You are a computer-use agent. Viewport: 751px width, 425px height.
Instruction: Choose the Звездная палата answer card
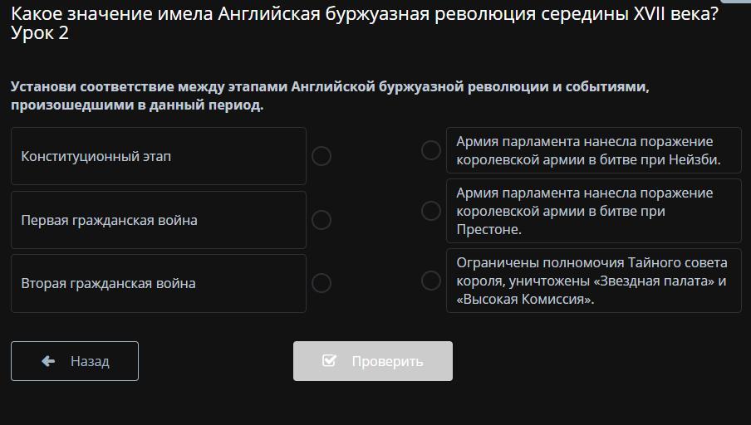pyautogui.click(x=593, y=281)
